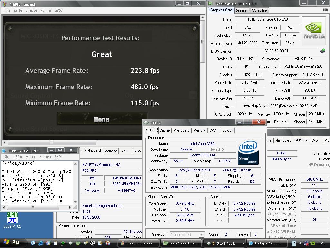Click the Done button in performance results

(102, 119)
